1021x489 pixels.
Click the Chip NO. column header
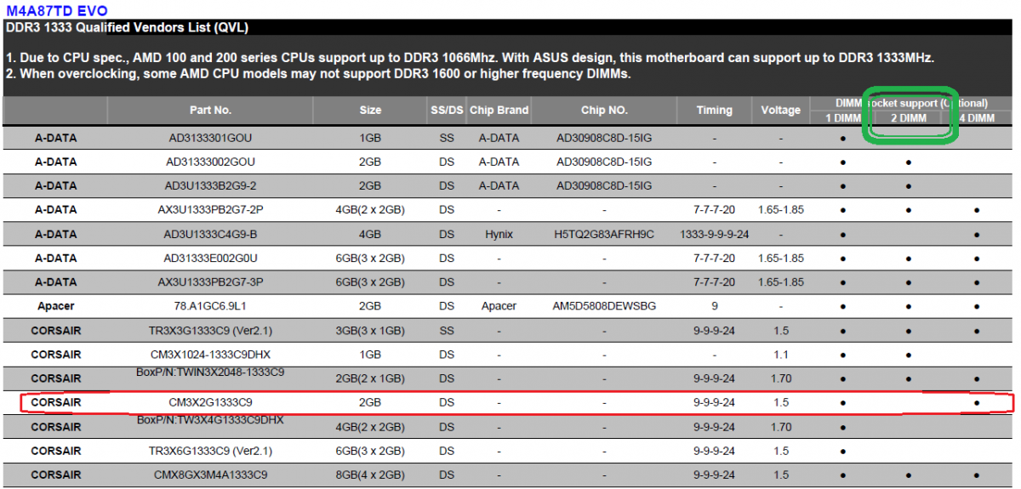tap(604, 110)
